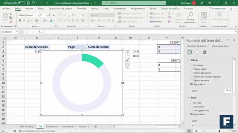Click the Insert Function fx icon
The height and width of the screenshot is (133, 238).
[40, 32]
